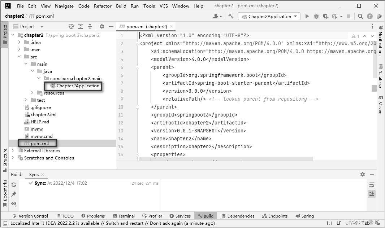385x228 pixels.
Task: Toggle soft-wrap in Build output
Action: coord(372,185)
